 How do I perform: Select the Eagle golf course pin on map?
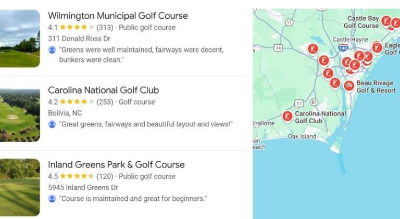point(377,47)
